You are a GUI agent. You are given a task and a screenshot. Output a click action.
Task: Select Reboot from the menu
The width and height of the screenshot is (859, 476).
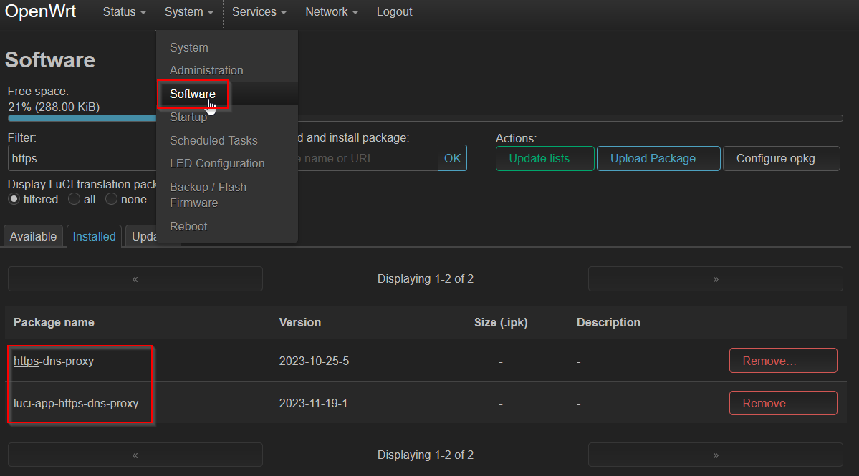pos(188,226)
